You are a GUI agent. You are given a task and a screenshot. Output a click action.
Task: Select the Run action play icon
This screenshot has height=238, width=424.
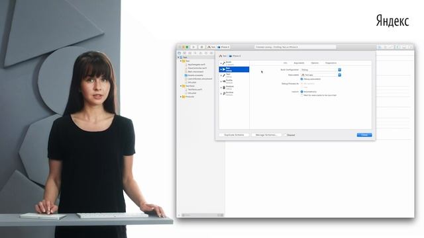(x=224, y=69)
